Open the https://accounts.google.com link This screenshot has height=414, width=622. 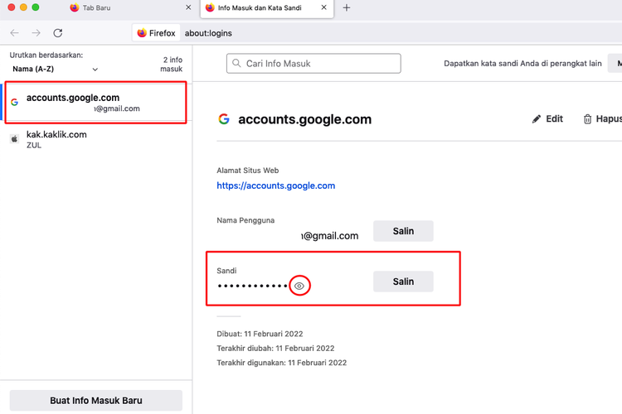pyautogui.click(x=275, y=185)
